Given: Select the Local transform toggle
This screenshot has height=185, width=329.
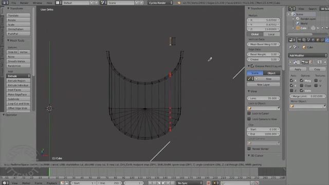Looking at the screenshot, I should pyautogui.click(x=271, y=34).
